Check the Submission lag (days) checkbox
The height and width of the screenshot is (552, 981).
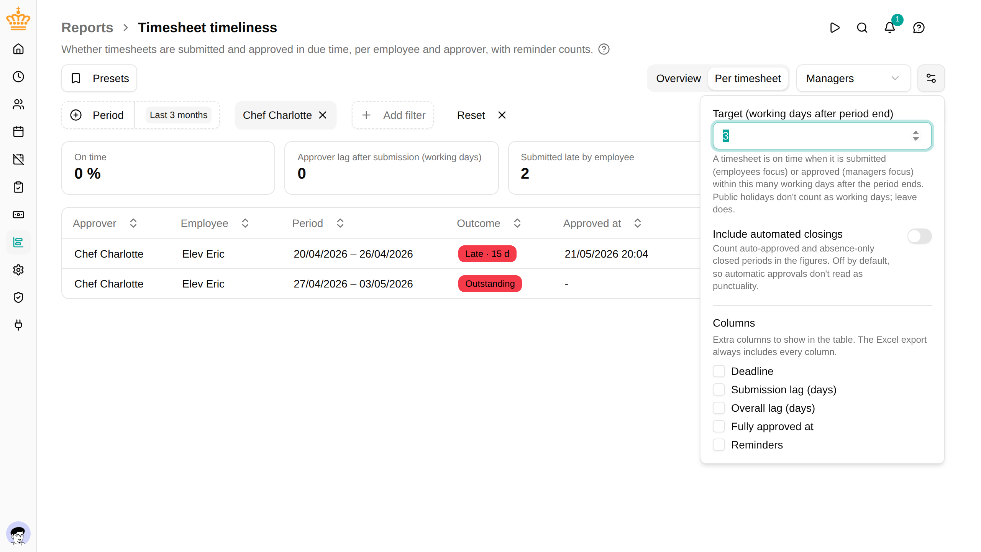coord(719,389)
